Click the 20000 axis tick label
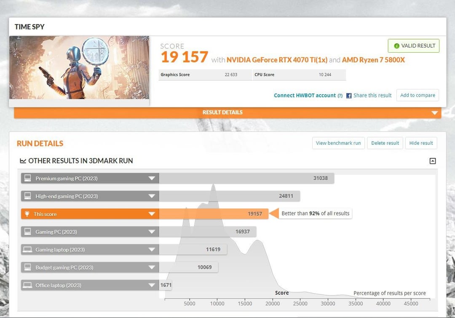Viewport: 455px width, 318px height. (273, 304)
